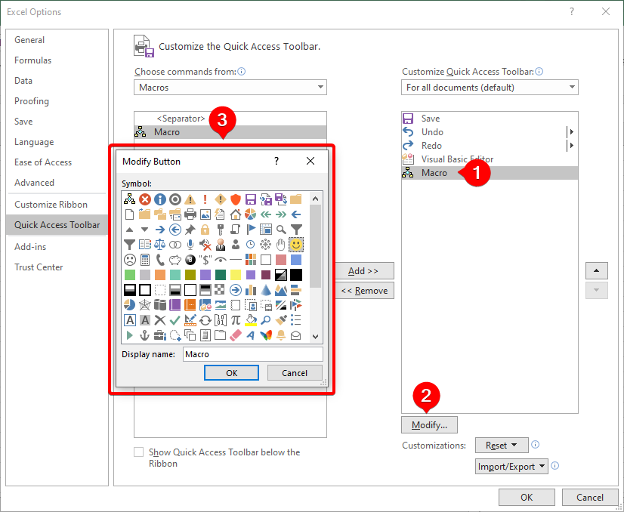Pick the spider web radar chart symbol
This screenshot has height=512, width=624.
tap(145, 305)
